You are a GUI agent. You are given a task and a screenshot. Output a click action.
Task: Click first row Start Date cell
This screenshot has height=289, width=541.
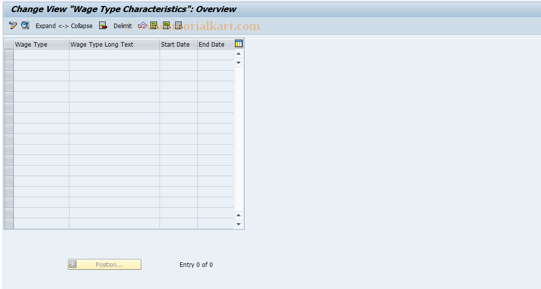(x=179, y=55)
